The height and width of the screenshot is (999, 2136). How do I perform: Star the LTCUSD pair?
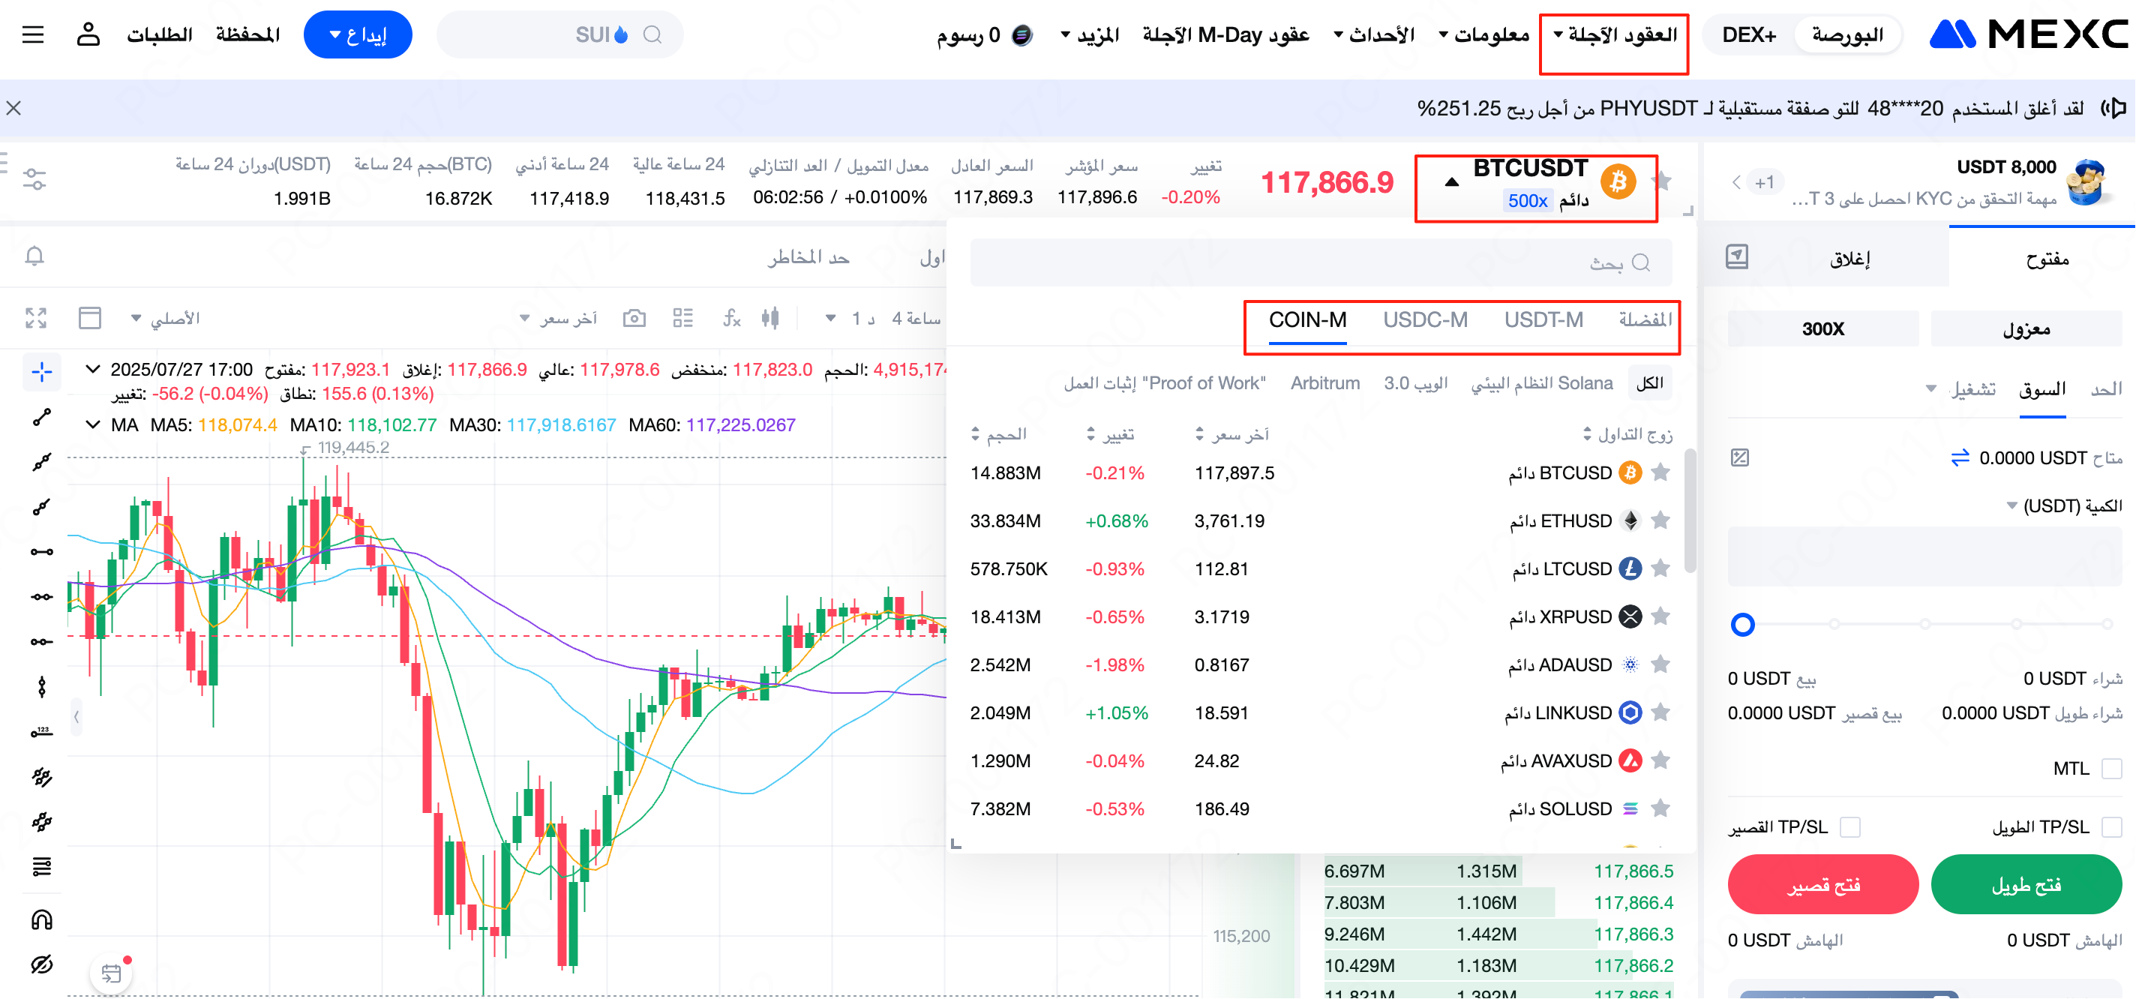click(1660, 568)
